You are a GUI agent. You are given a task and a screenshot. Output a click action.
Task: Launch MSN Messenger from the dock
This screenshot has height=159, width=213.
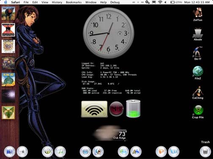[123, 151]
